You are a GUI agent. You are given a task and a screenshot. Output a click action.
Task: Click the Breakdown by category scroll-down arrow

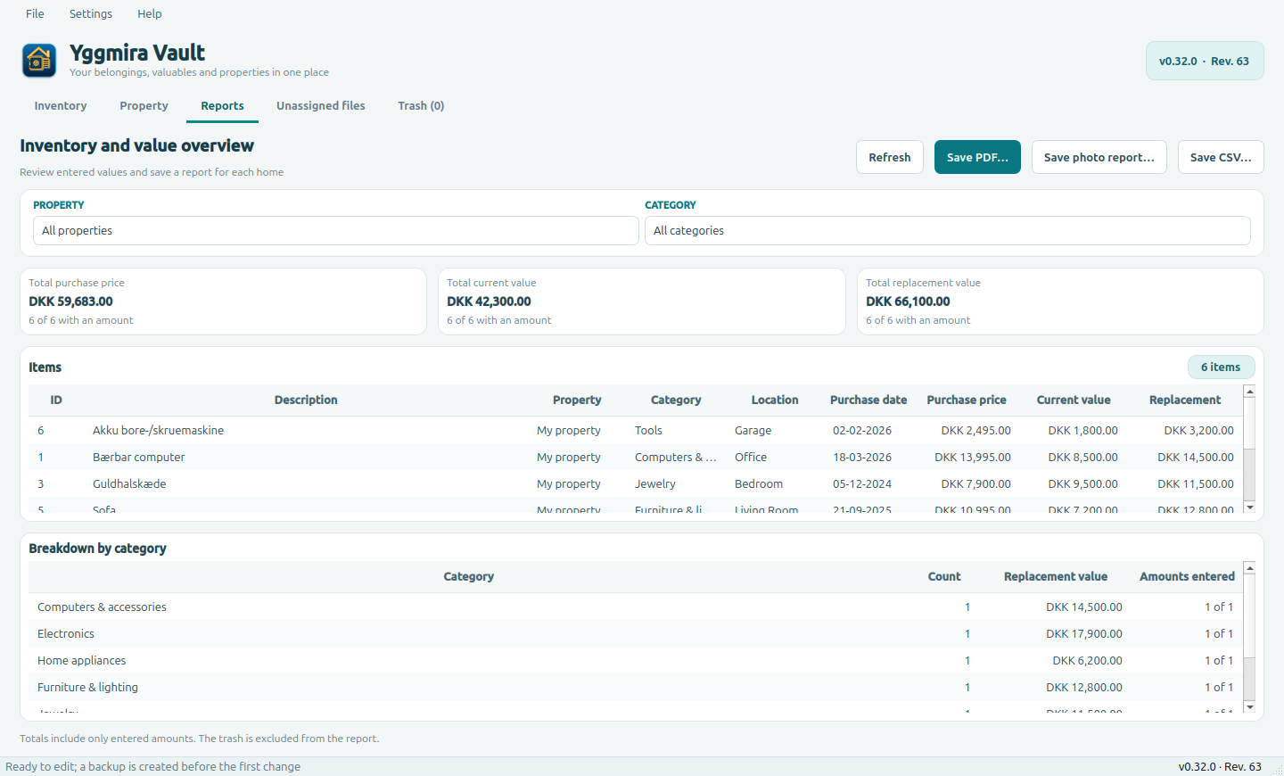pyautogui.click(x=1249, y=706)
